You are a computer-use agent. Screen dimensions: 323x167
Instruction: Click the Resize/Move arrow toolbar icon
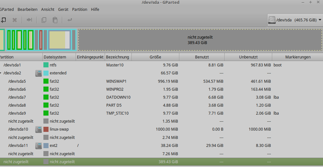click(29, 20)
